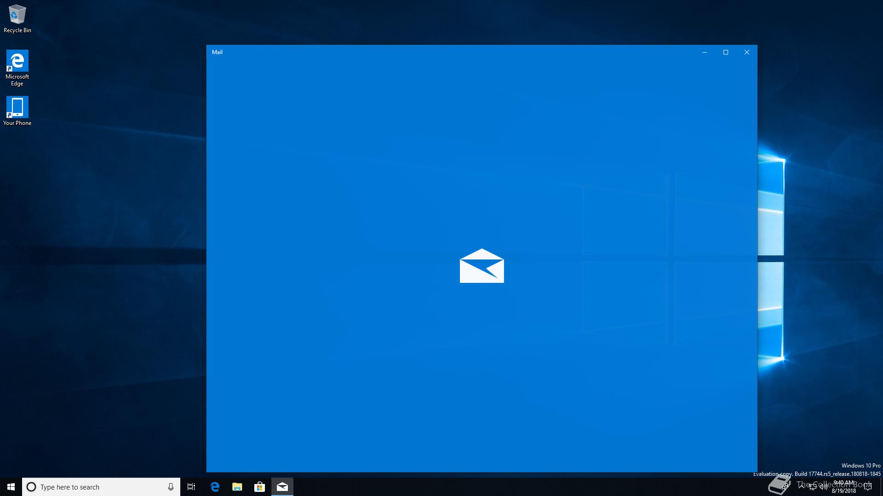Click the People icon in taskbar
This screenshot has width=883, height=496.
[786, 487]
